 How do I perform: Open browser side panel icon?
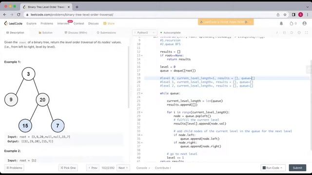pos(293,15)
